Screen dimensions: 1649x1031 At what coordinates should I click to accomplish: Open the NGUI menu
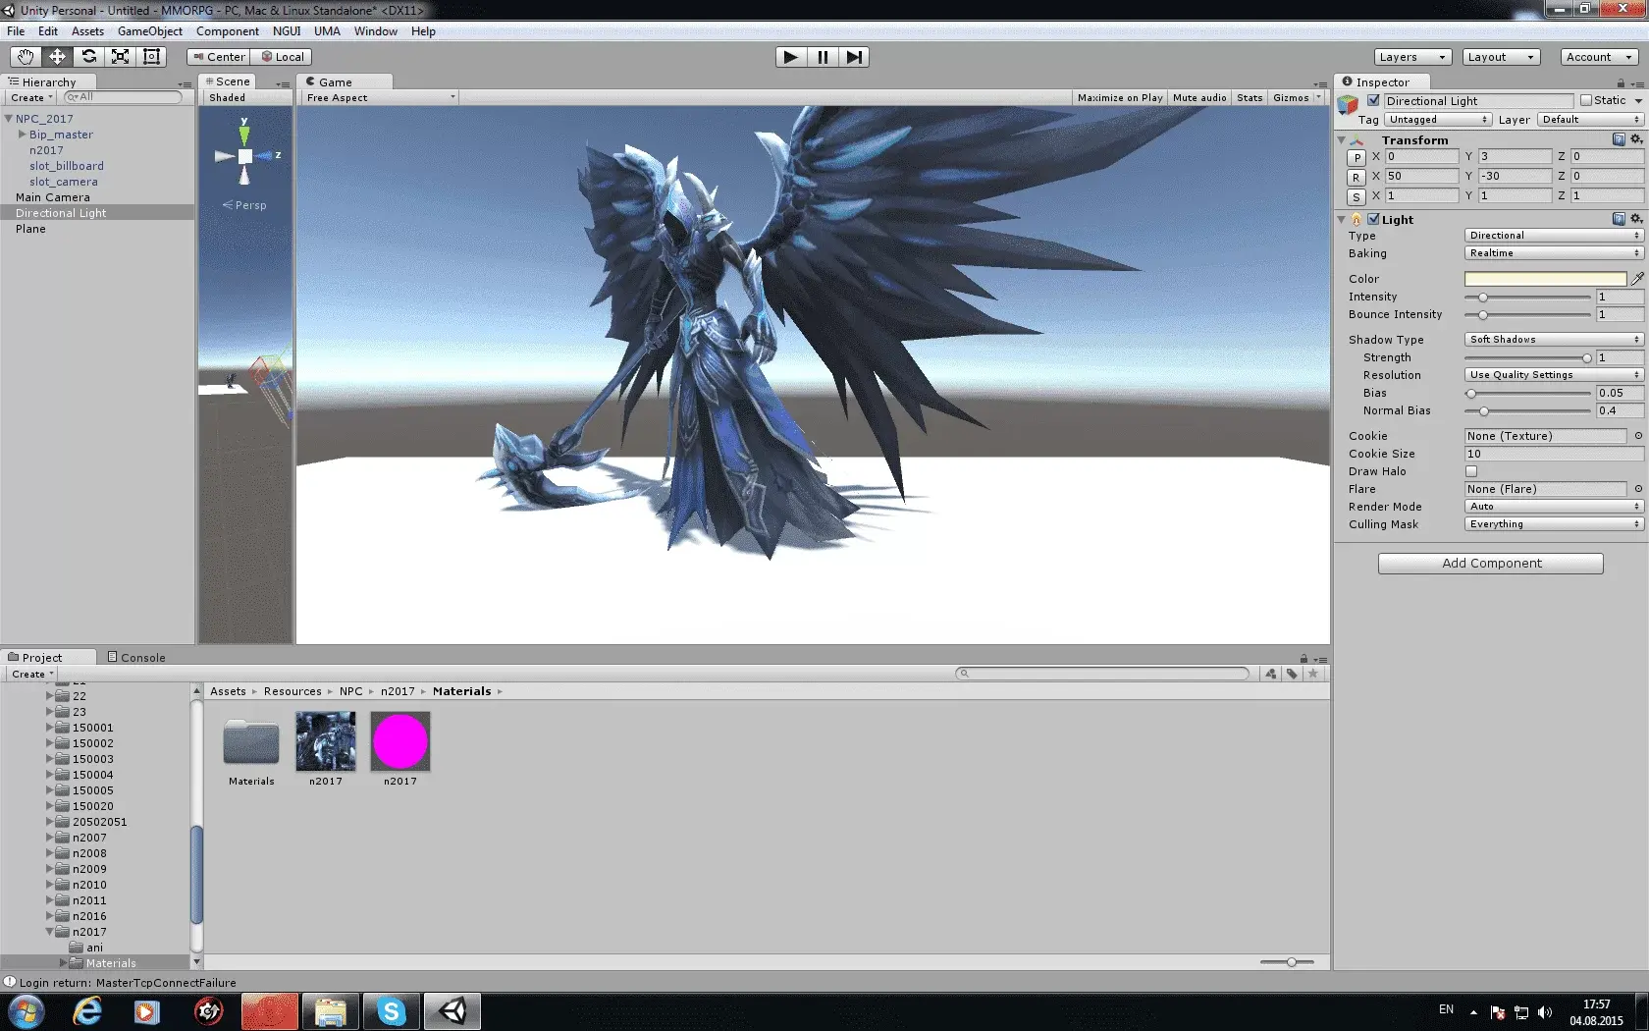pyautogui.click(x=287, y=31)
